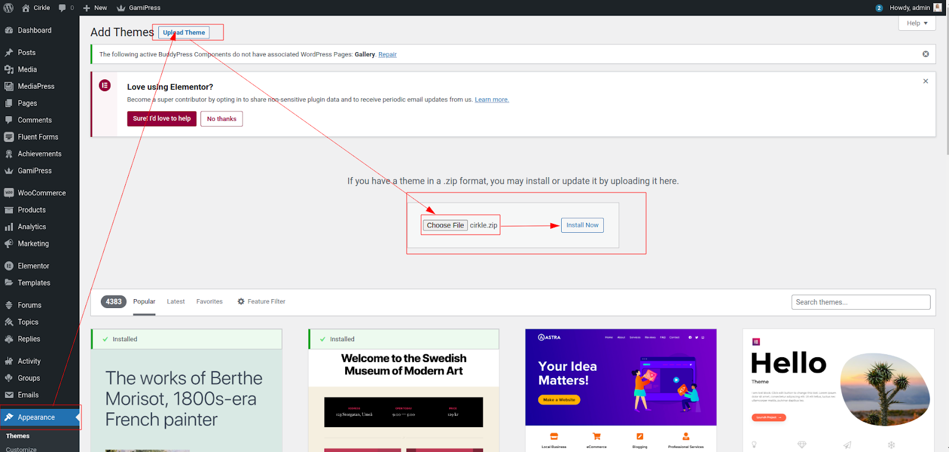
Task: Open the Swedish Museum of Modern Art theme
Action: coord(404,391)
